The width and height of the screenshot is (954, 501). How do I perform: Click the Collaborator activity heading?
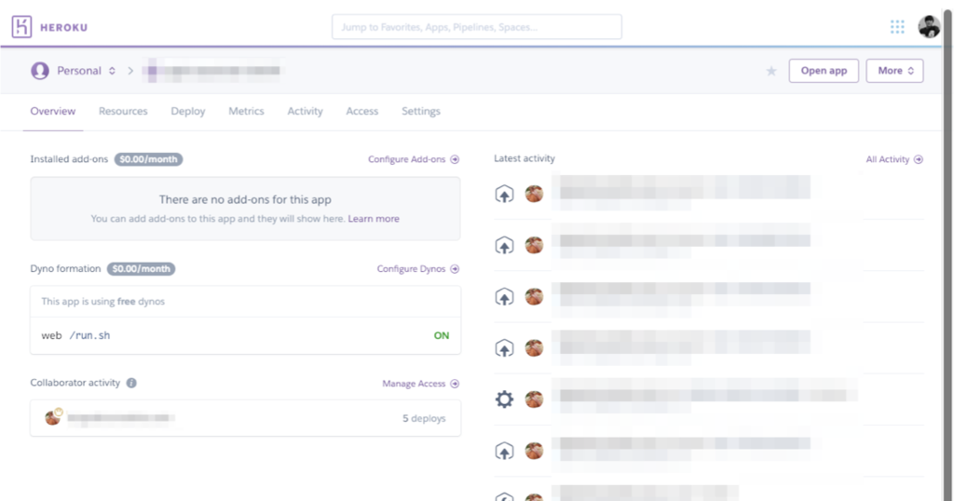pos(75,383)
